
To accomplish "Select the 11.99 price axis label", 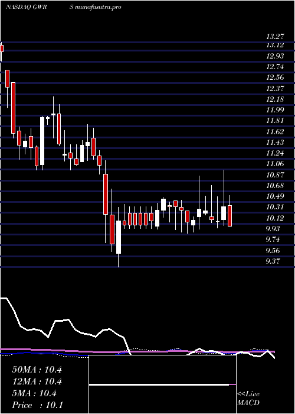I will coord(275,110).
